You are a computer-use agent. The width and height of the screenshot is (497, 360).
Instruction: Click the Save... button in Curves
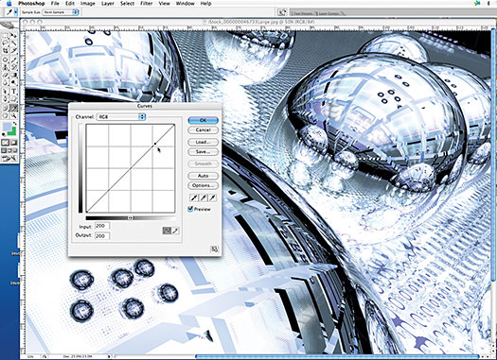pos(203,151)
